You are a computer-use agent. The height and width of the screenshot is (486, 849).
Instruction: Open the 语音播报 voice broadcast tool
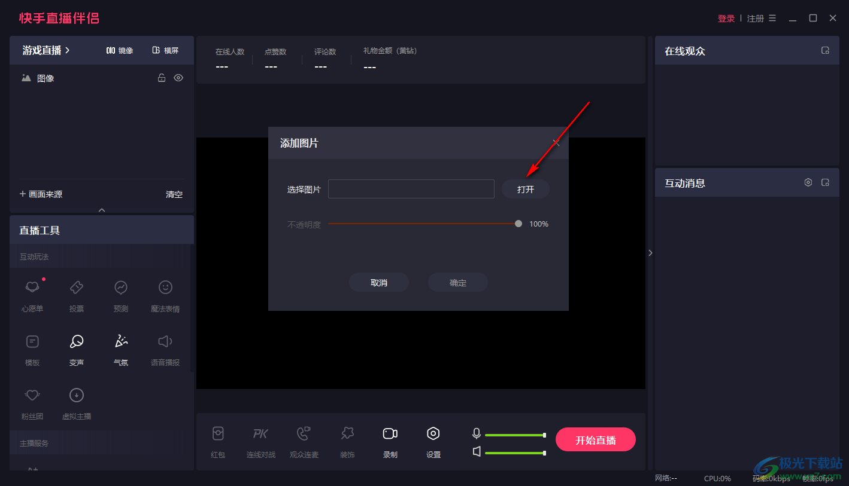tap(165, 349)
